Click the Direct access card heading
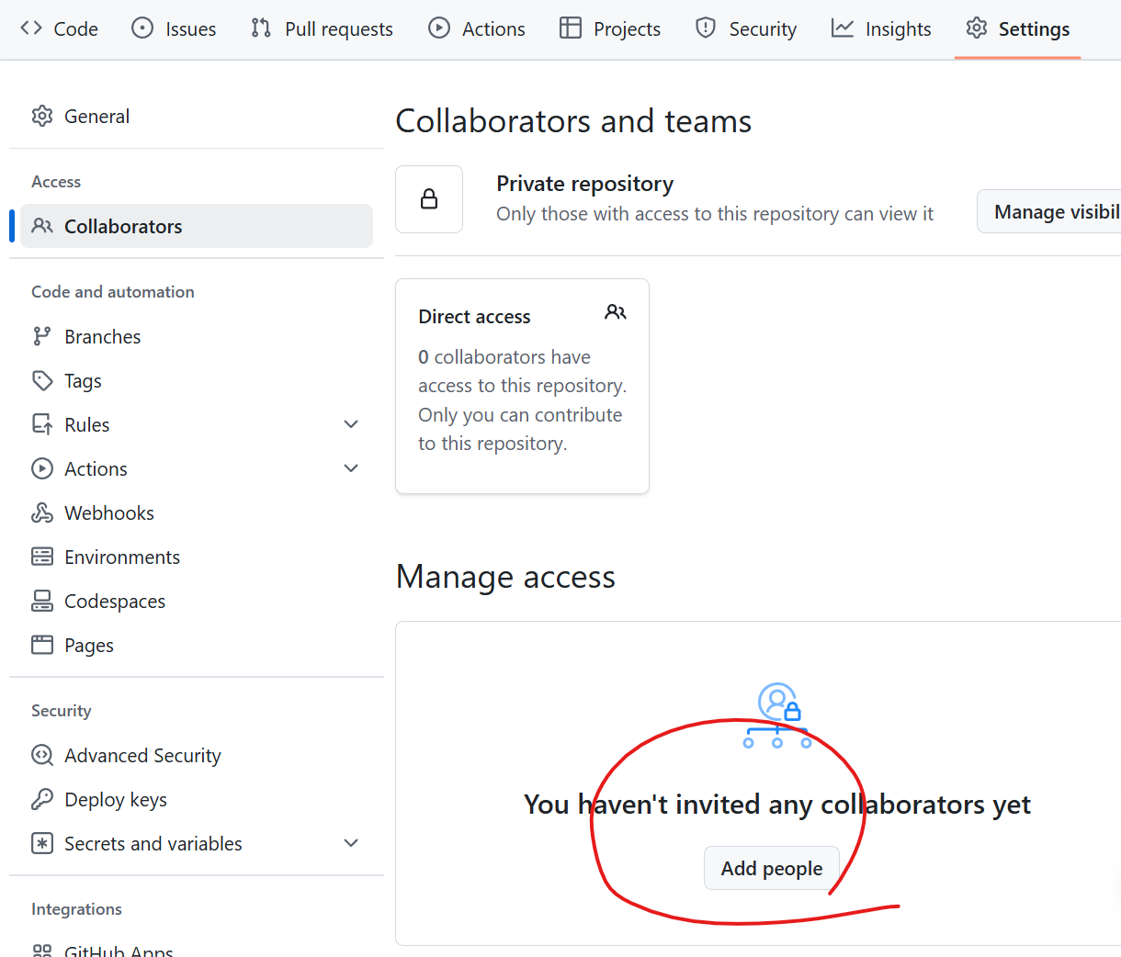 pos(474,316)
